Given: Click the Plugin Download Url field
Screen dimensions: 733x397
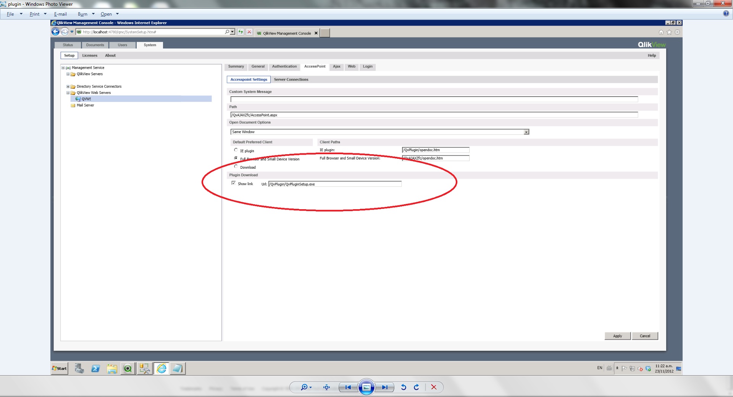Looking at the screenshot, I should tap(334, 184).
